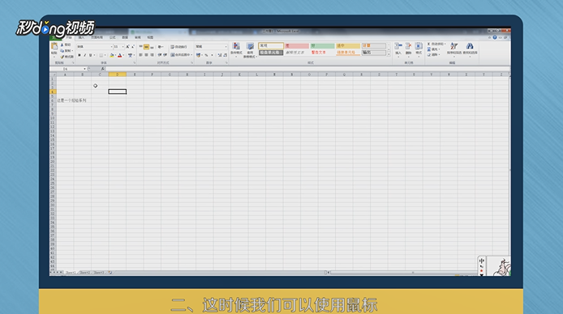Apply the 链接单元格 (Linked Cell) style
This screenshot has width=563, height=314.
(348, 53)
